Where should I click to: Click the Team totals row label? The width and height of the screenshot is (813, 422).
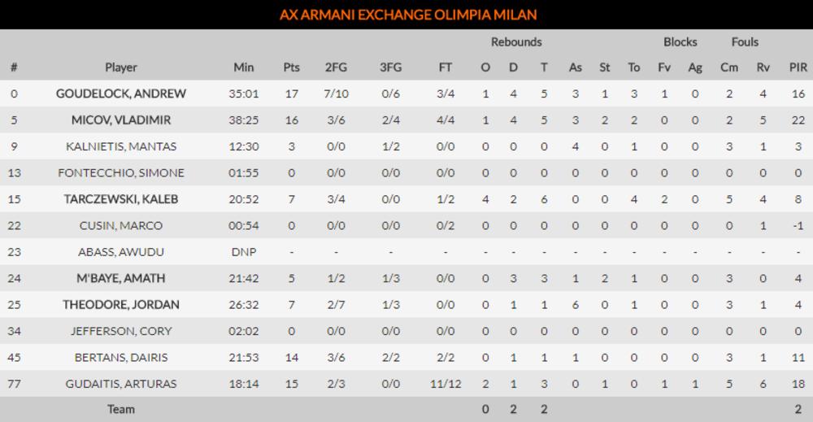click(121, 409)
